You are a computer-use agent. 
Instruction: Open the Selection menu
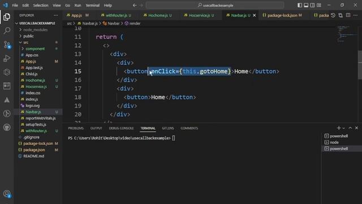(41, 5)
